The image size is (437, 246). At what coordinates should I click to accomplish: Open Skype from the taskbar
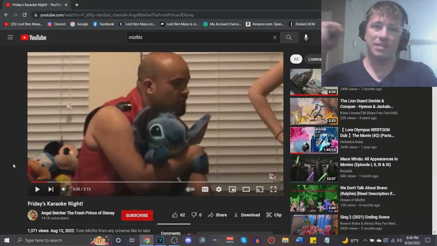tap(243, 240)
